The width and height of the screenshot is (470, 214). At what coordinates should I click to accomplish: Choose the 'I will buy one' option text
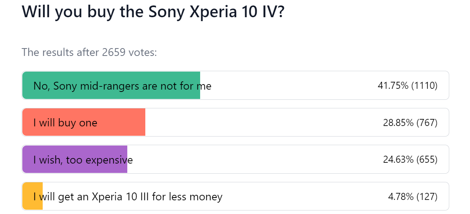tap(65, 123)
